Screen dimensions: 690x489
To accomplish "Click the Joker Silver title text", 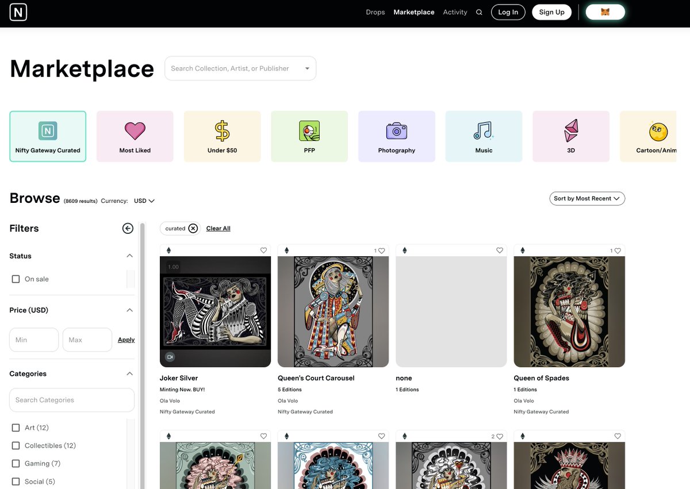I will 179,378.
